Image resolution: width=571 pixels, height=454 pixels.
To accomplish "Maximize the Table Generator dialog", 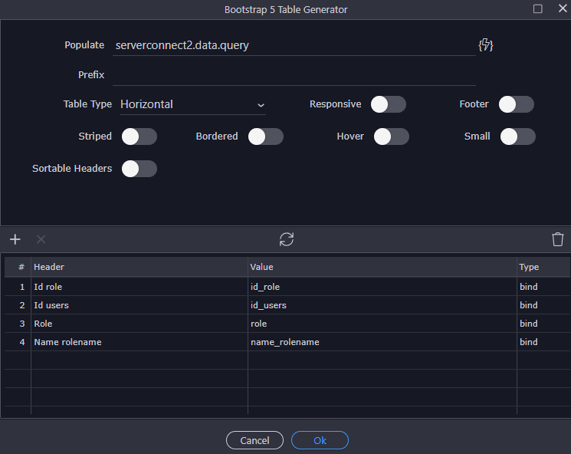I will pyautogui.click(x=537, y=8).
